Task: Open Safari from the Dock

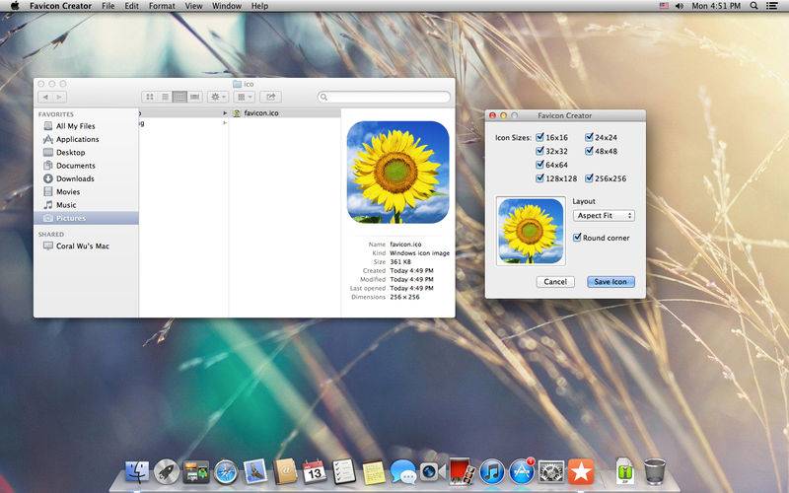Action: pyautogui.click(x=226, y=472)
